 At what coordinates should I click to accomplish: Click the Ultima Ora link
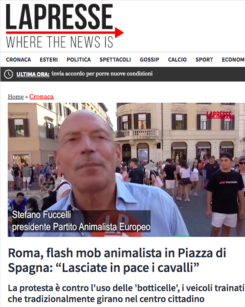33,74
